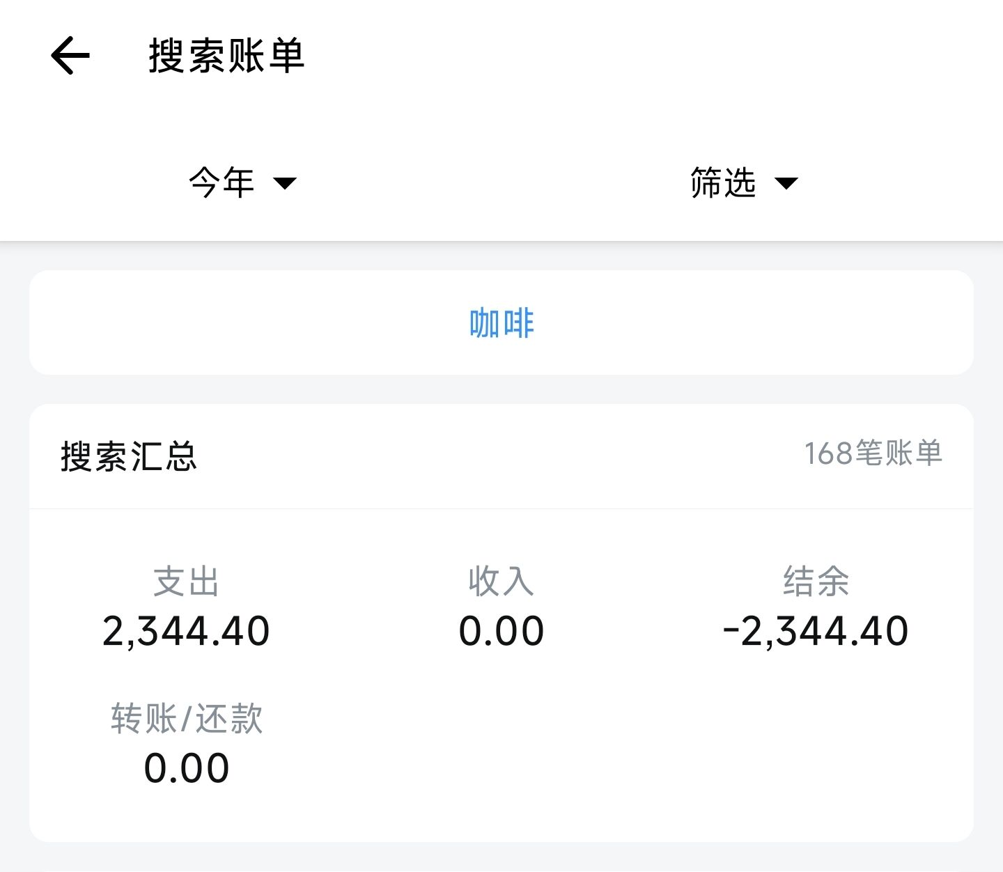Select the 支出 label

coord(186,582)
